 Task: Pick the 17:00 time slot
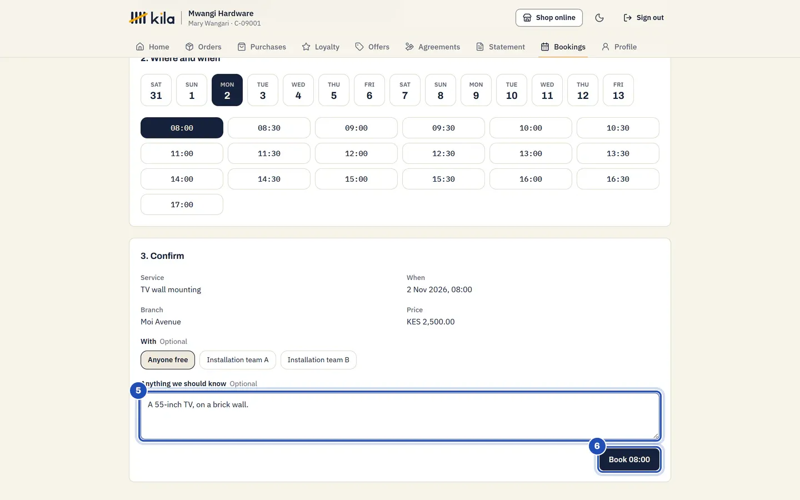pos(182,204)
